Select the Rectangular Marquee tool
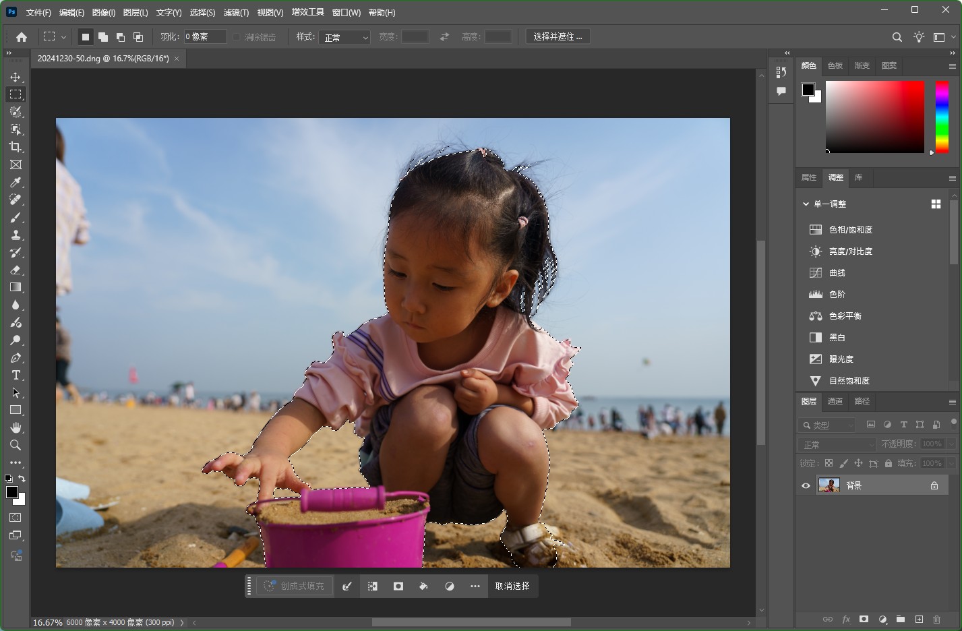 pos(16,94)
